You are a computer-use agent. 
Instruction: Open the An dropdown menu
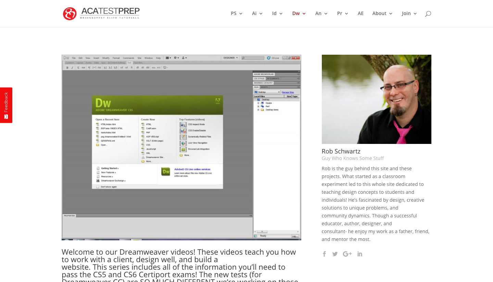click(x=321, y=13)
